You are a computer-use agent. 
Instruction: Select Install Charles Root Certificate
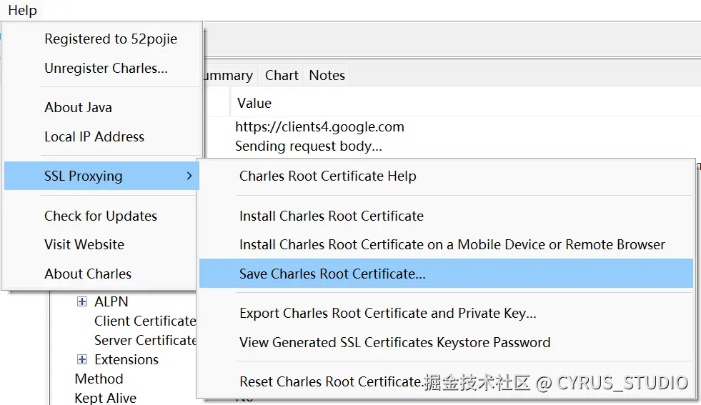tap(332, 216)
